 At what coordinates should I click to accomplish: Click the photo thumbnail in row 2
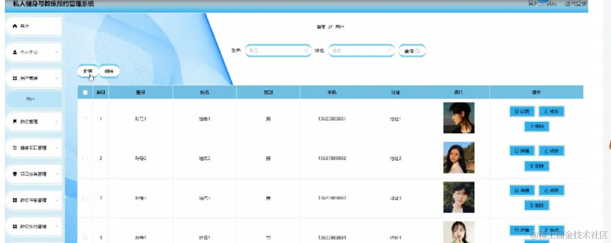459,158
